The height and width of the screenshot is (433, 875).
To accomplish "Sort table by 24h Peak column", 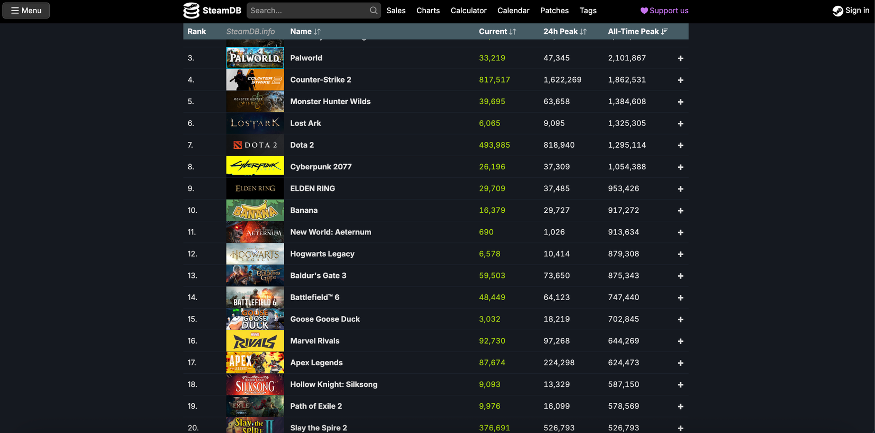I will point(565,32).
